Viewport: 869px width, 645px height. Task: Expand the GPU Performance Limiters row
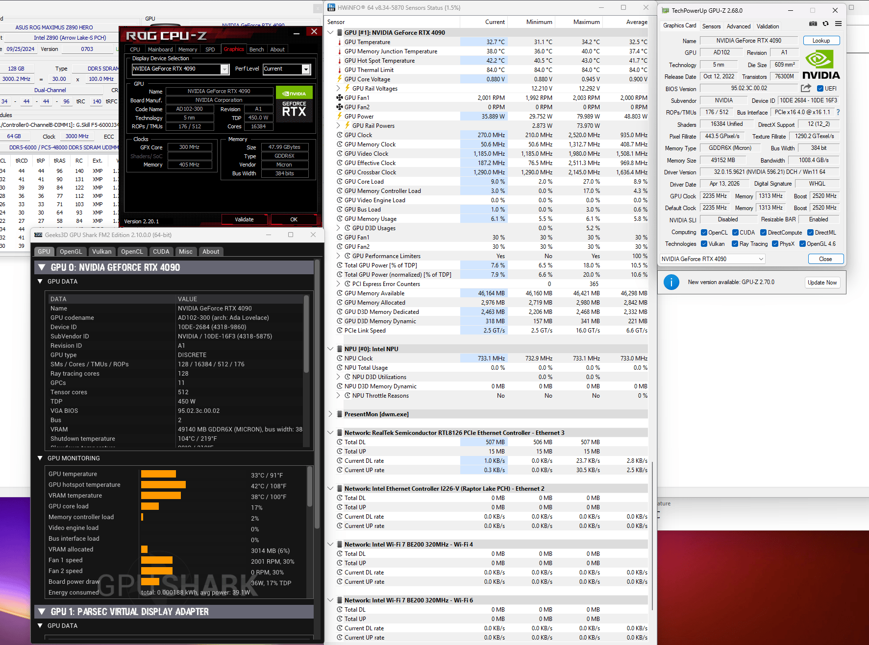pos(338,256)
